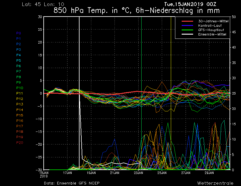Click the 45 precipitation axis value
241x186 pixels.
click(234, 32)
